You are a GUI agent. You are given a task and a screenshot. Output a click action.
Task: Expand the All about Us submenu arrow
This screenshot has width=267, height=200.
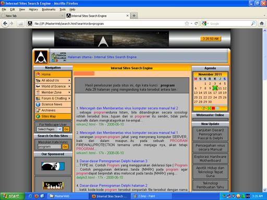click(69, 80)
